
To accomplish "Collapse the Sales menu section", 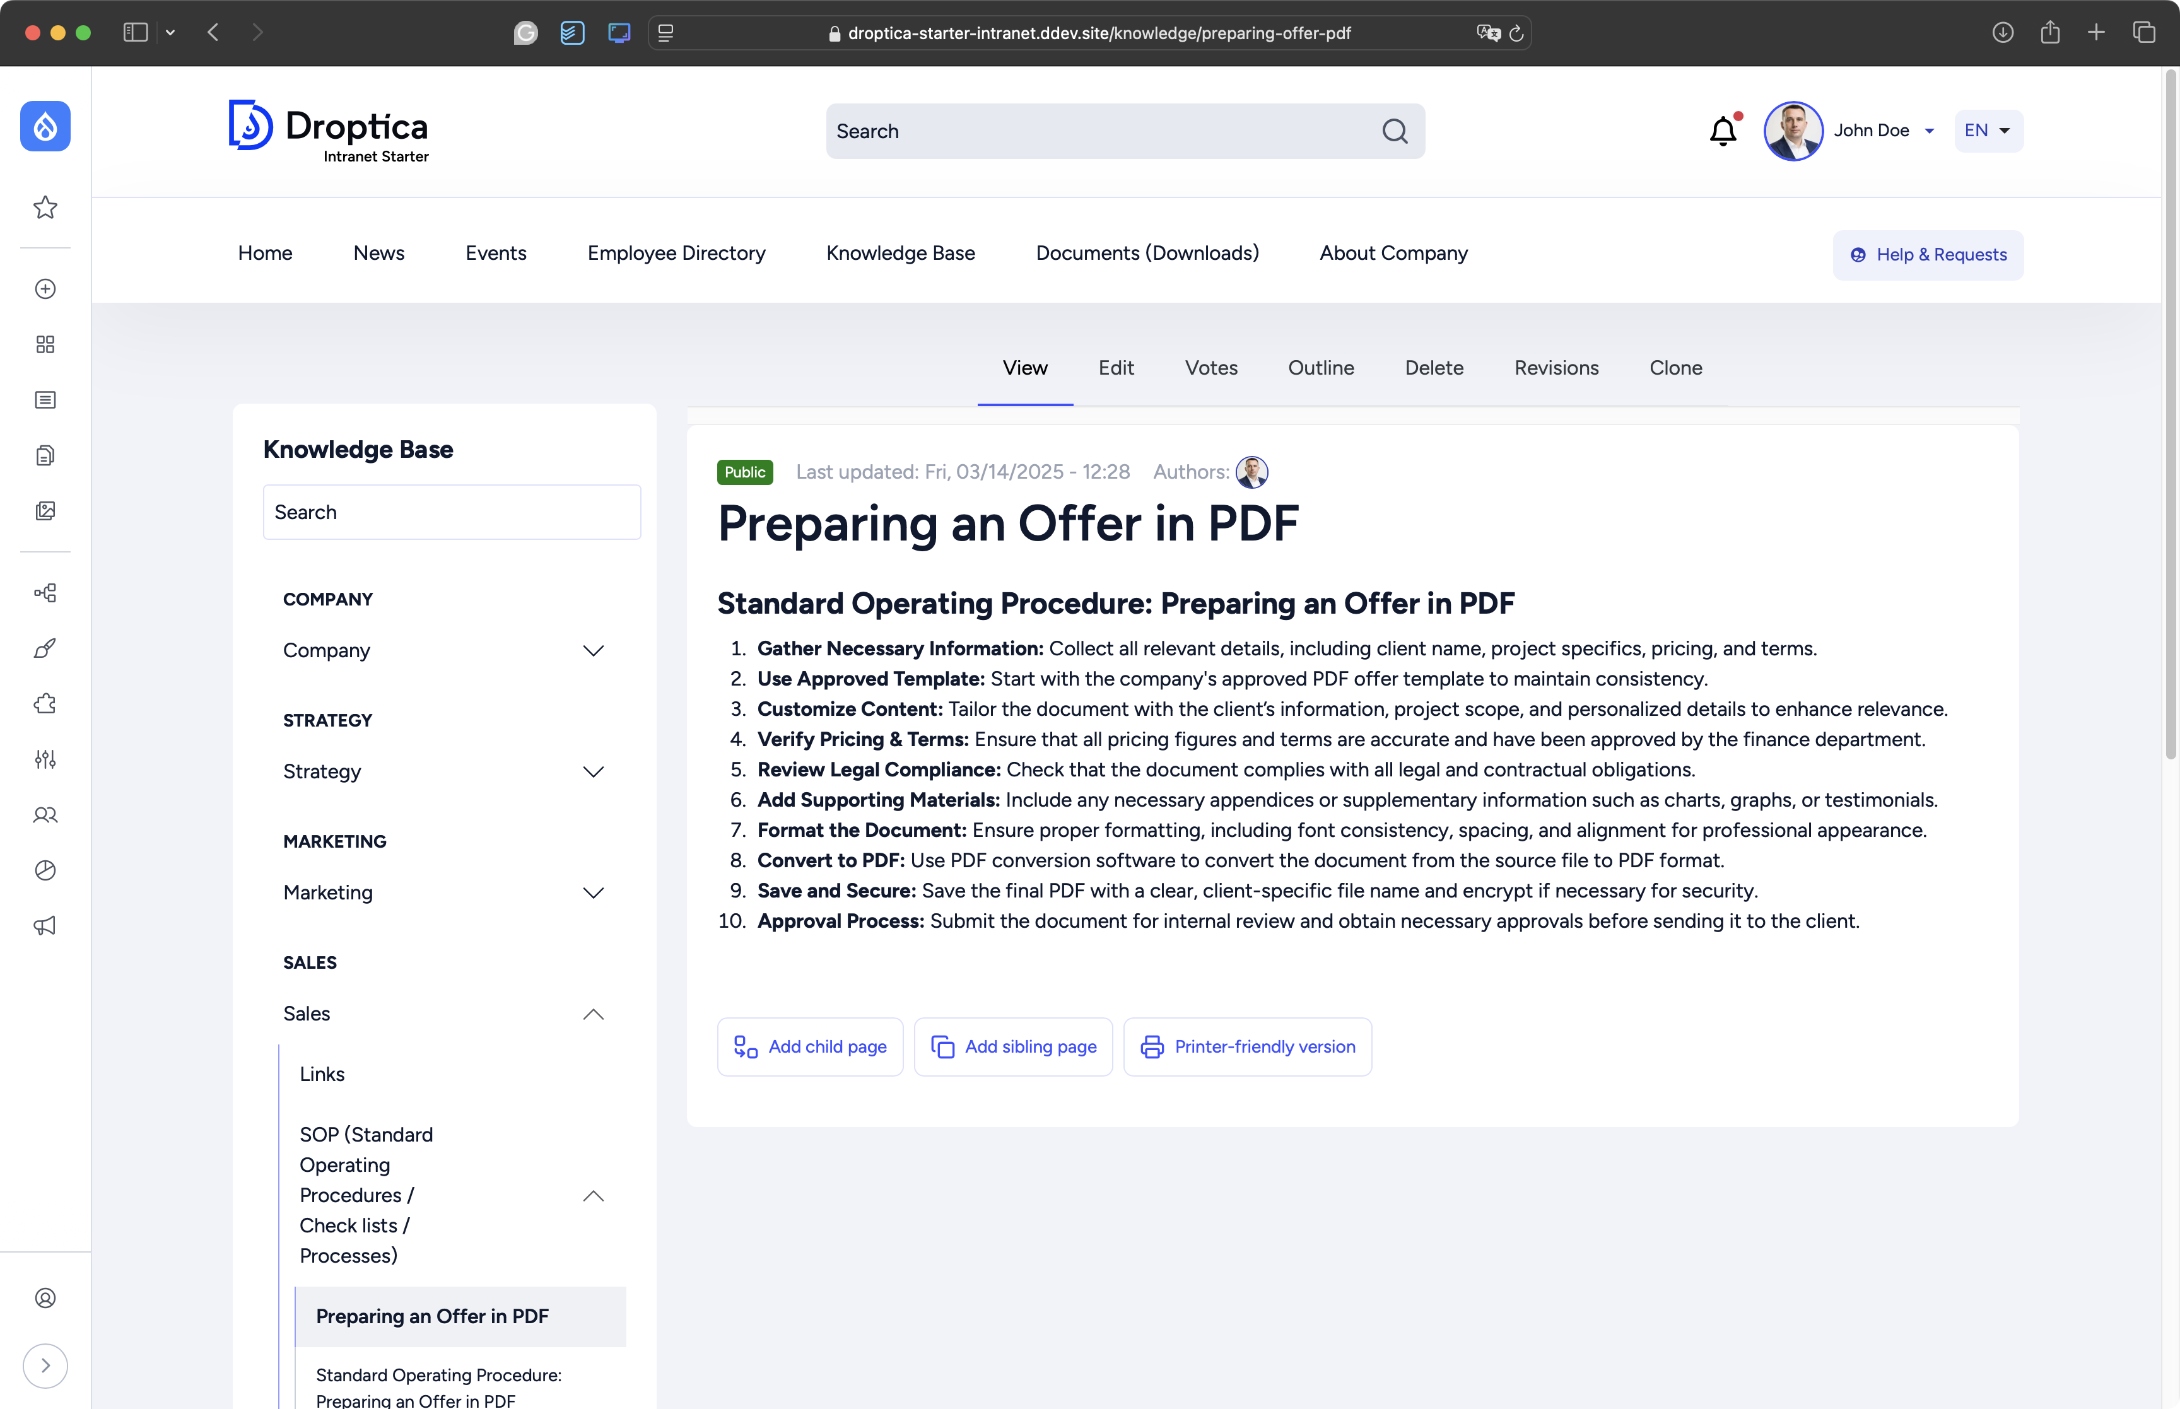I will point(593,1014).
